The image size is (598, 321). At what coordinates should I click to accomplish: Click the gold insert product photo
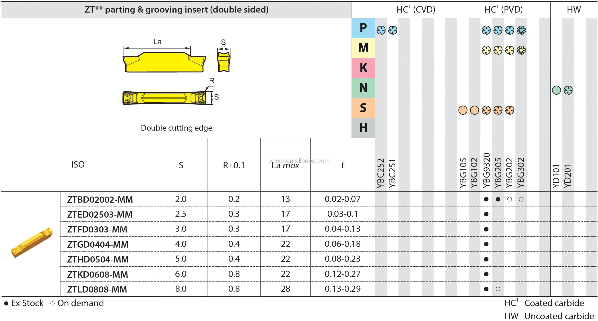point(32,242)
